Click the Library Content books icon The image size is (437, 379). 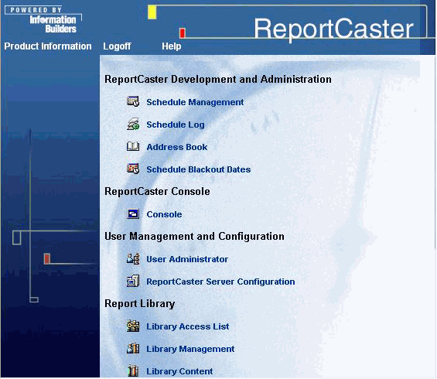click(x=133, y=370)
